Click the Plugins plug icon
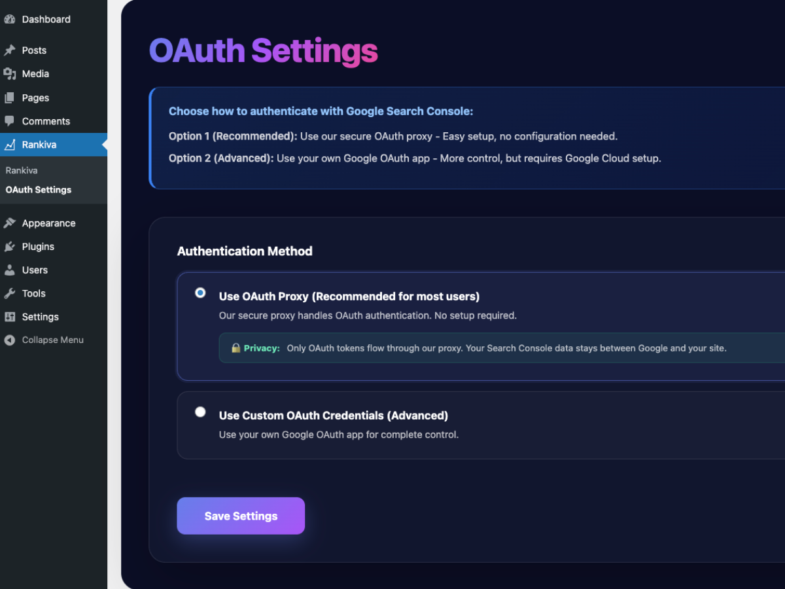 tap(11, 246)
